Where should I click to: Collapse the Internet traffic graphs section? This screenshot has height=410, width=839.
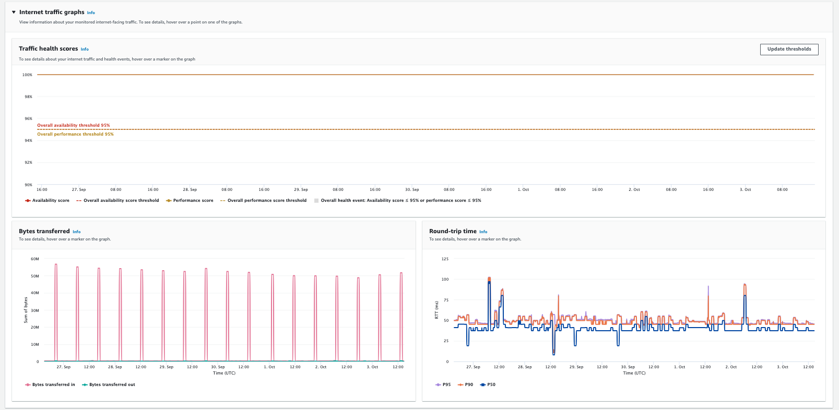[x=14, y=12]
